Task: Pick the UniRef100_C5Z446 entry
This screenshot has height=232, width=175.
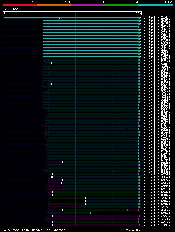Action: tap(157, 117)
